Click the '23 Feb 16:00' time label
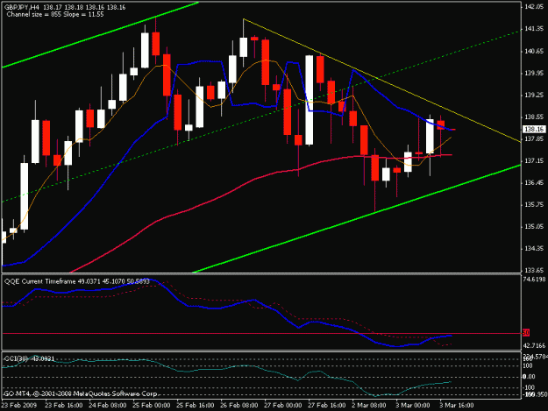 pyautogui.click(x=64, y=406)
